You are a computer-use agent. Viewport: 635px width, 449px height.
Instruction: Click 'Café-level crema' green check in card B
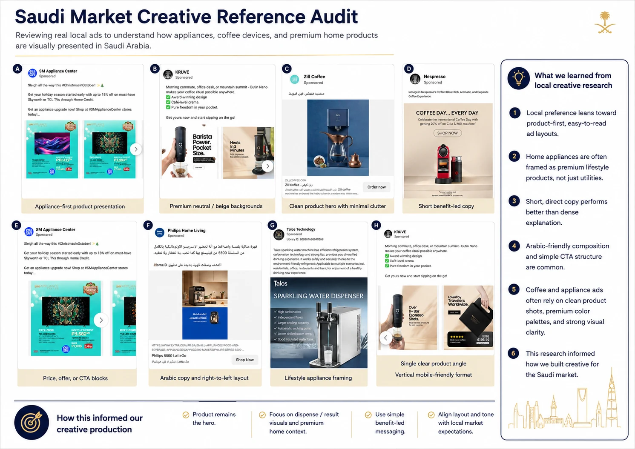pyautogui.click(x=168, y=102)
